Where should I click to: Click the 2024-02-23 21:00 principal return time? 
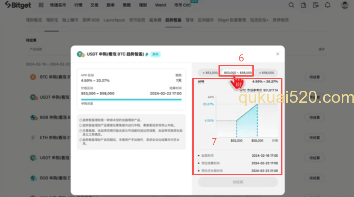click(265, 171)
